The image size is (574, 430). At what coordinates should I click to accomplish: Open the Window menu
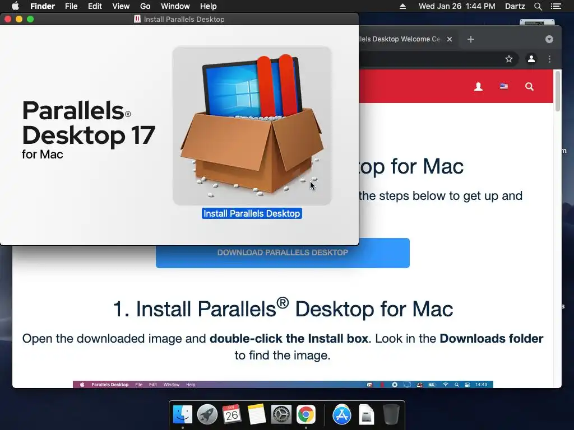click(x=175, y=6)
